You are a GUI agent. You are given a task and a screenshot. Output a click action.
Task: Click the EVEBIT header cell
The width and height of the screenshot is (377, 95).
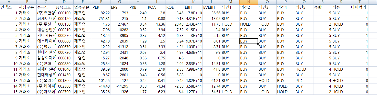click(x=212, y=7)
